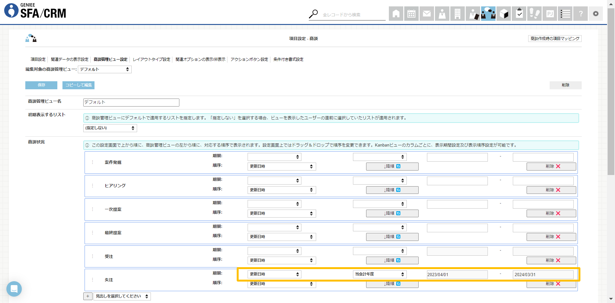Viewport: 615px width, 303px height.
Task: Delete the 案件発掘 stage row
Action: [x=551, y=166]
